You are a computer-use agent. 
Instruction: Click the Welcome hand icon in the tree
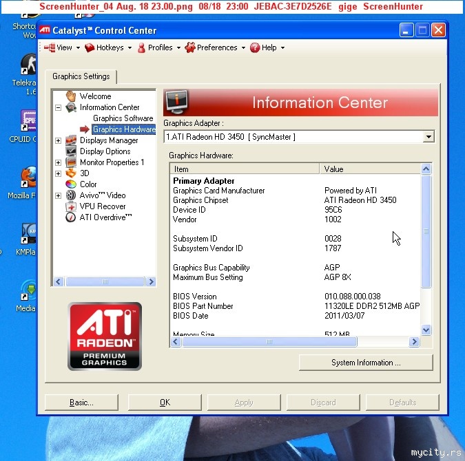[71, 96]
